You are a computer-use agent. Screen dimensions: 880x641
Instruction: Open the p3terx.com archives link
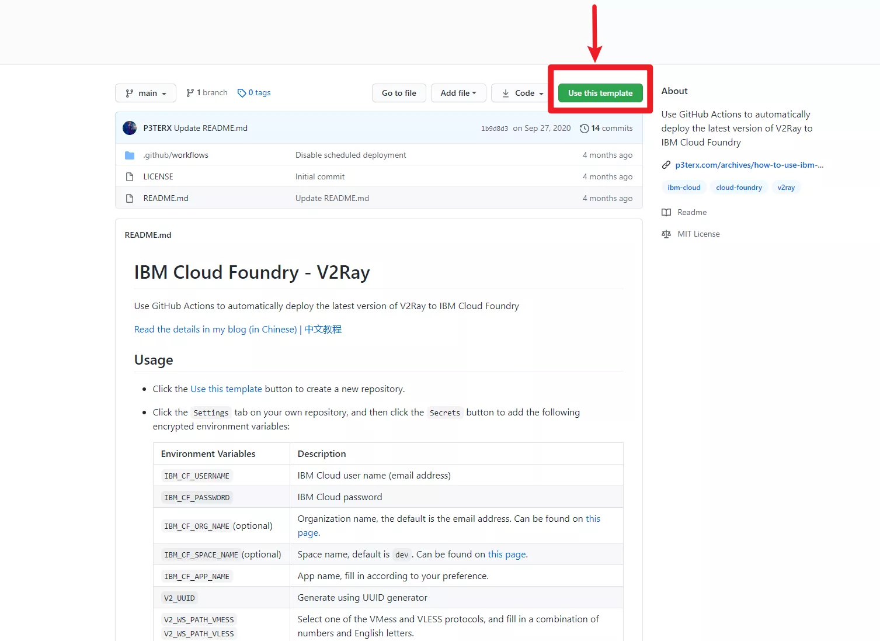click(749, 165)
